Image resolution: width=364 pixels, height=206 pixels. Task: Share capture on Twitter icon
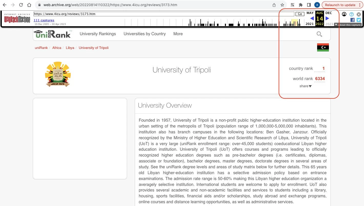click(359, 20)
